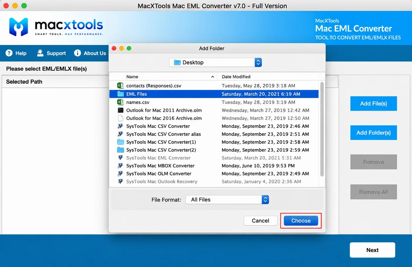This screenshot has width=412, height=267.
Task: Click the SysTools Mac CSV Converter alias icon
Action: [120, 134]
